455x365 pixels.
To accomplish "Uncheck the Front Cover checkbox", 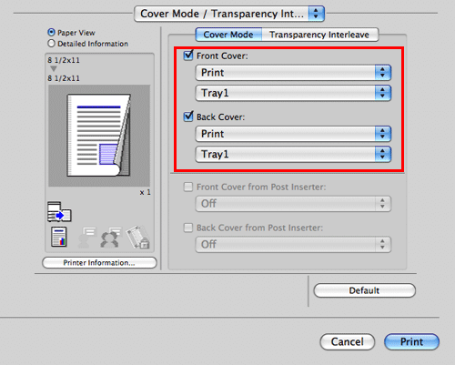I will (x=188, y=56).
